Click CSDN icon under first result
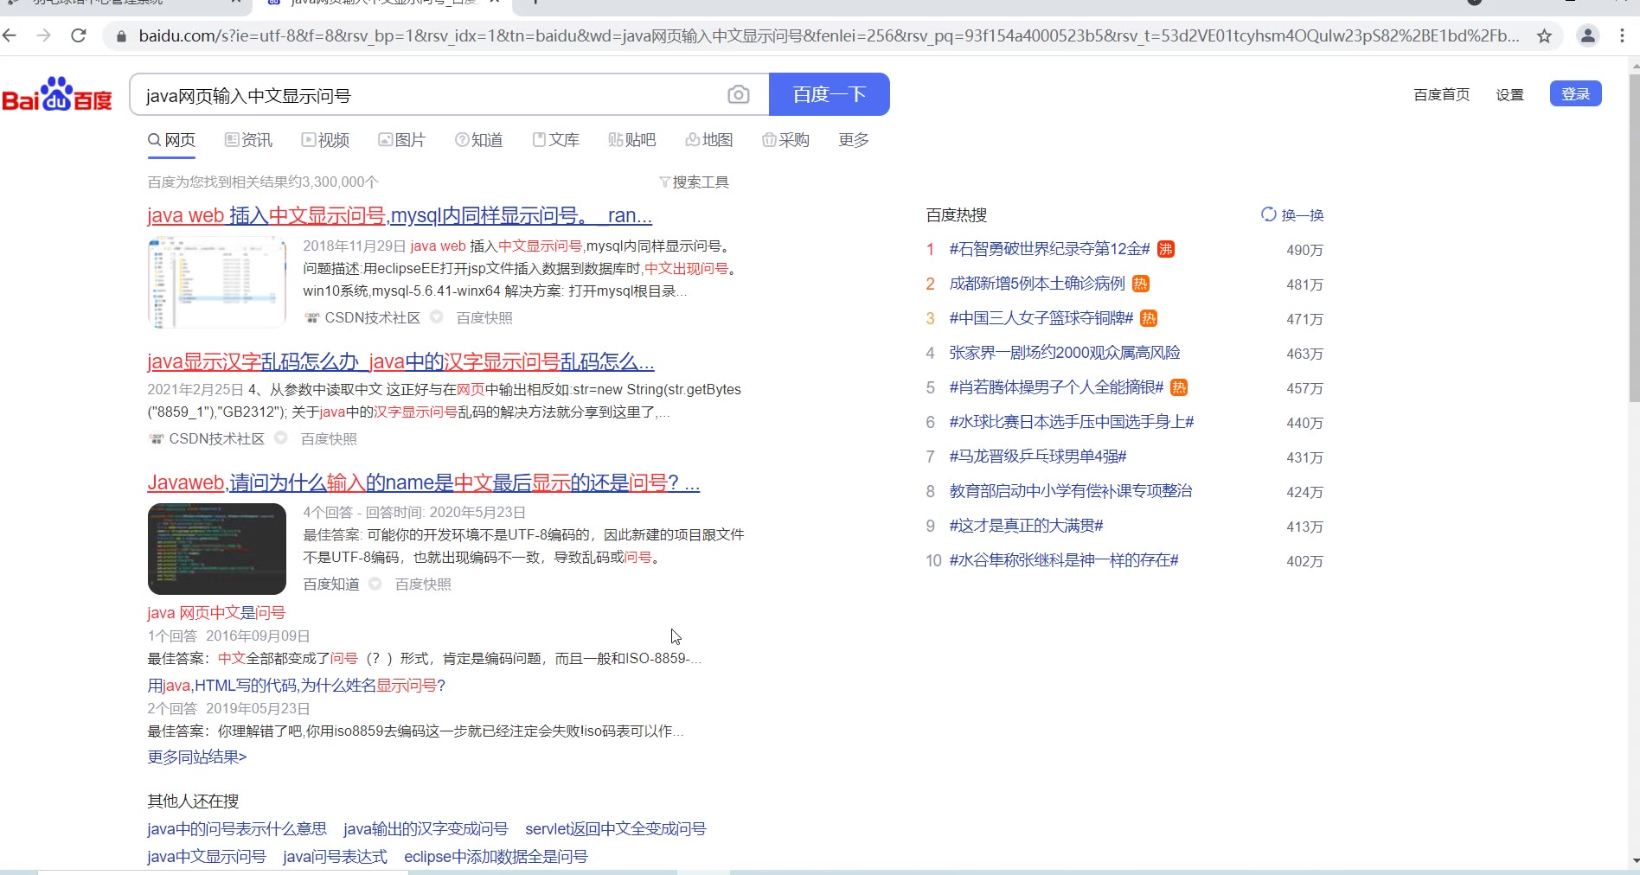Screen dimensions: 1640x875 [x=312, y=318]
